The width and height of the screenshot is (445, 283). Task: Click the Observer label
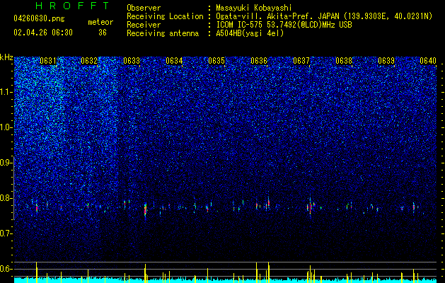click(144, 8)
